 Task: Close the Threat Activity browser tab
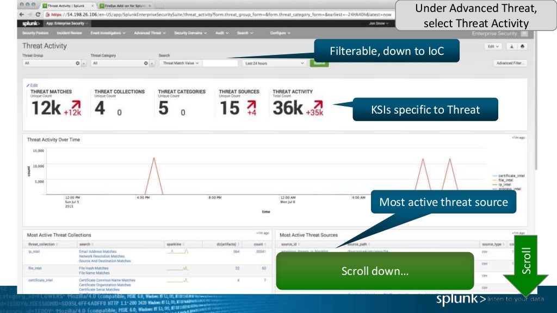click(x=92, y=5)
